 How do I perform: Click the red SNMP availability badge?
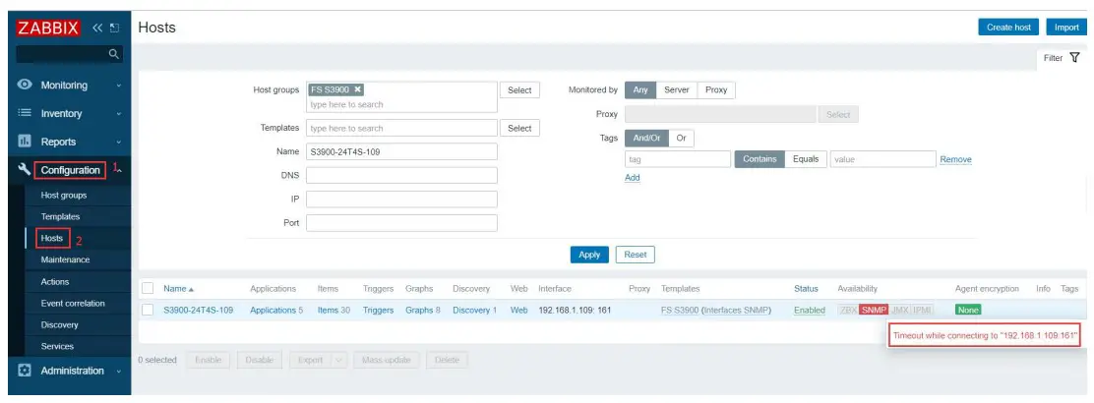tap(874, 311)
